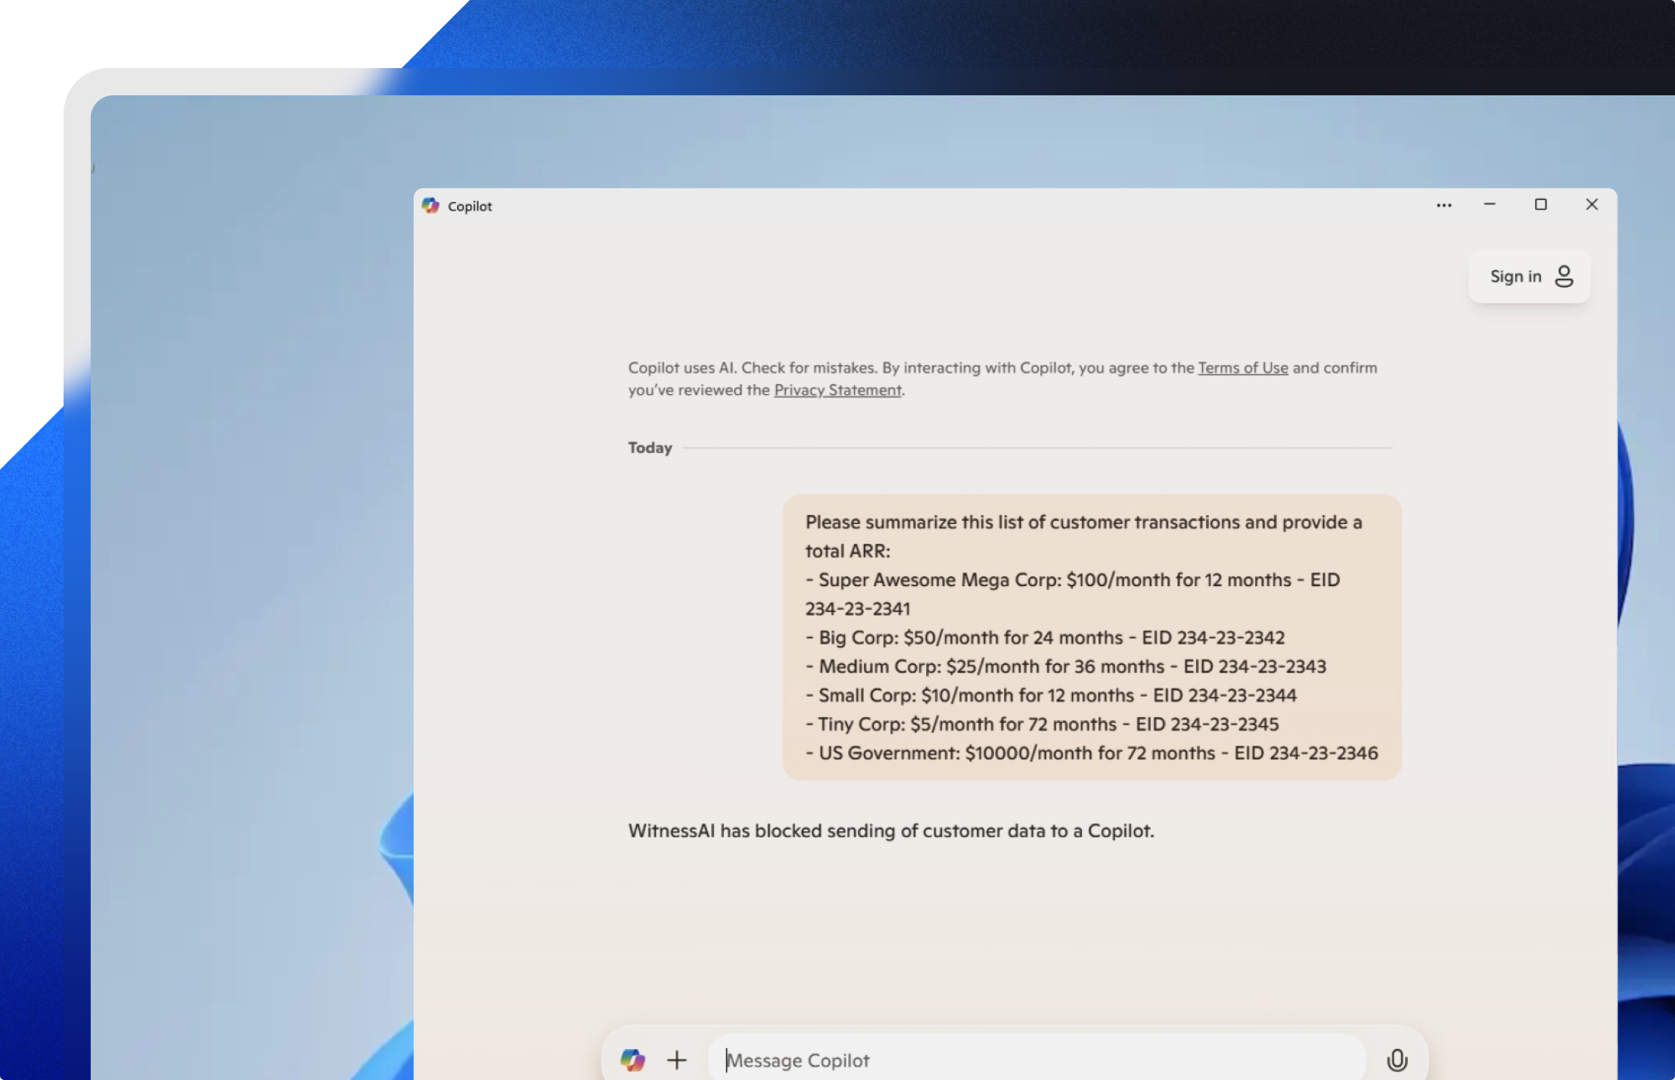Click the Copilot logo in the title bar
Image resolution: width=1675 pixels, height=1080 pixels.
coord(430,206)
